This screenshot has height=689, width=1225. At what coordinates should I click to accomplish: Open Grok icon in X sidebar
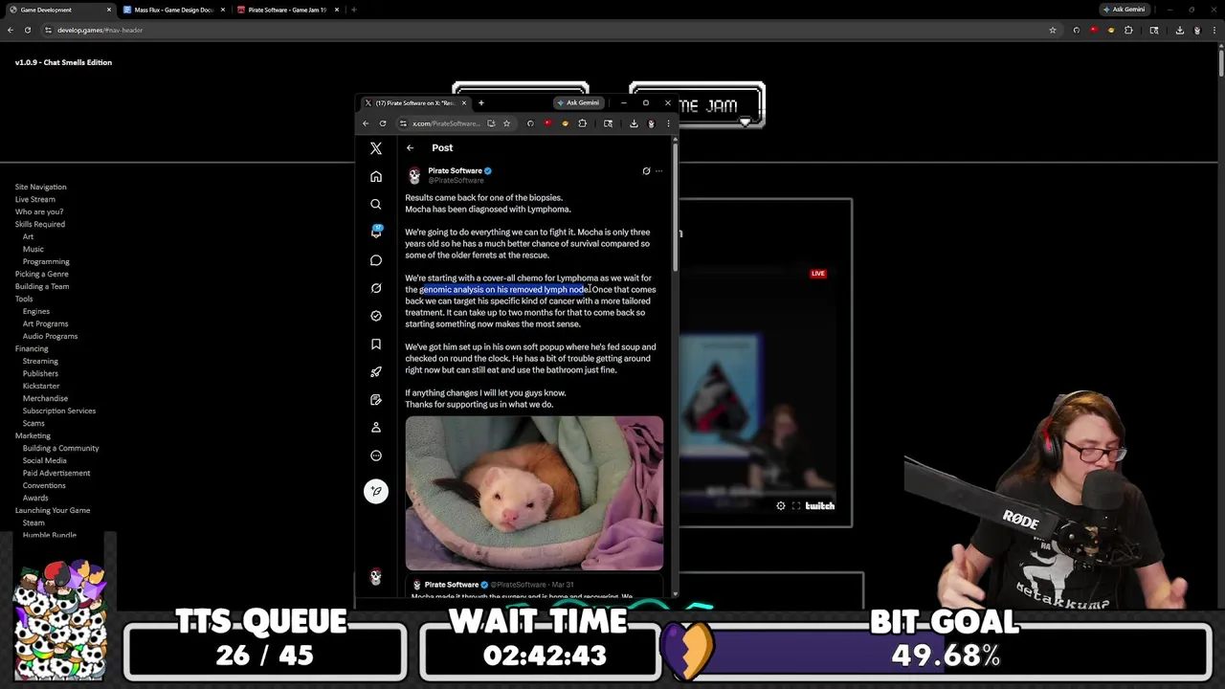pyautogui.click(x=376, y=287)
